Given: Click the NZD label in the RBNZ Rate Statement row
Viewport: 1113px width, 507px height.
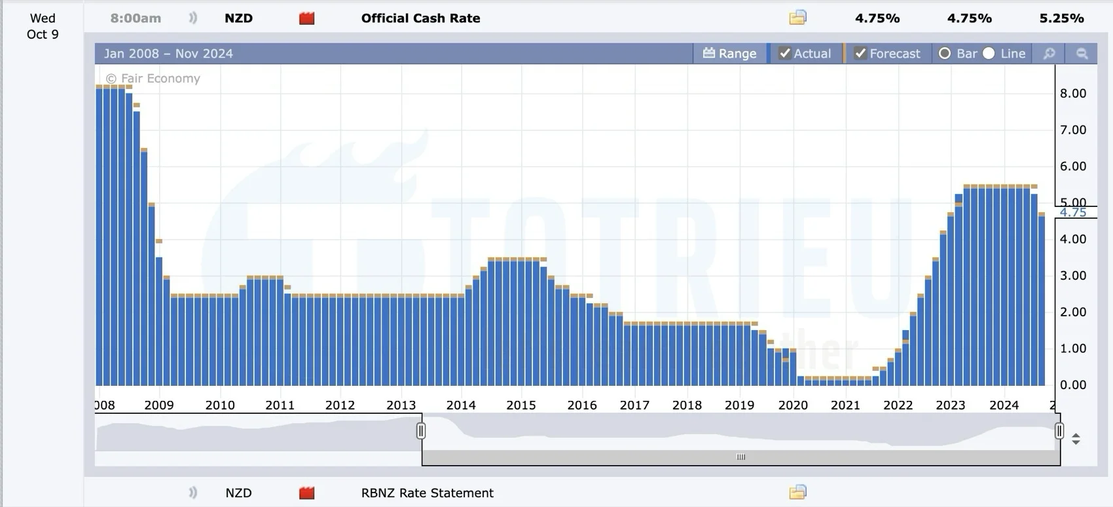Looking at the screenshot, I should pos(238,493).
